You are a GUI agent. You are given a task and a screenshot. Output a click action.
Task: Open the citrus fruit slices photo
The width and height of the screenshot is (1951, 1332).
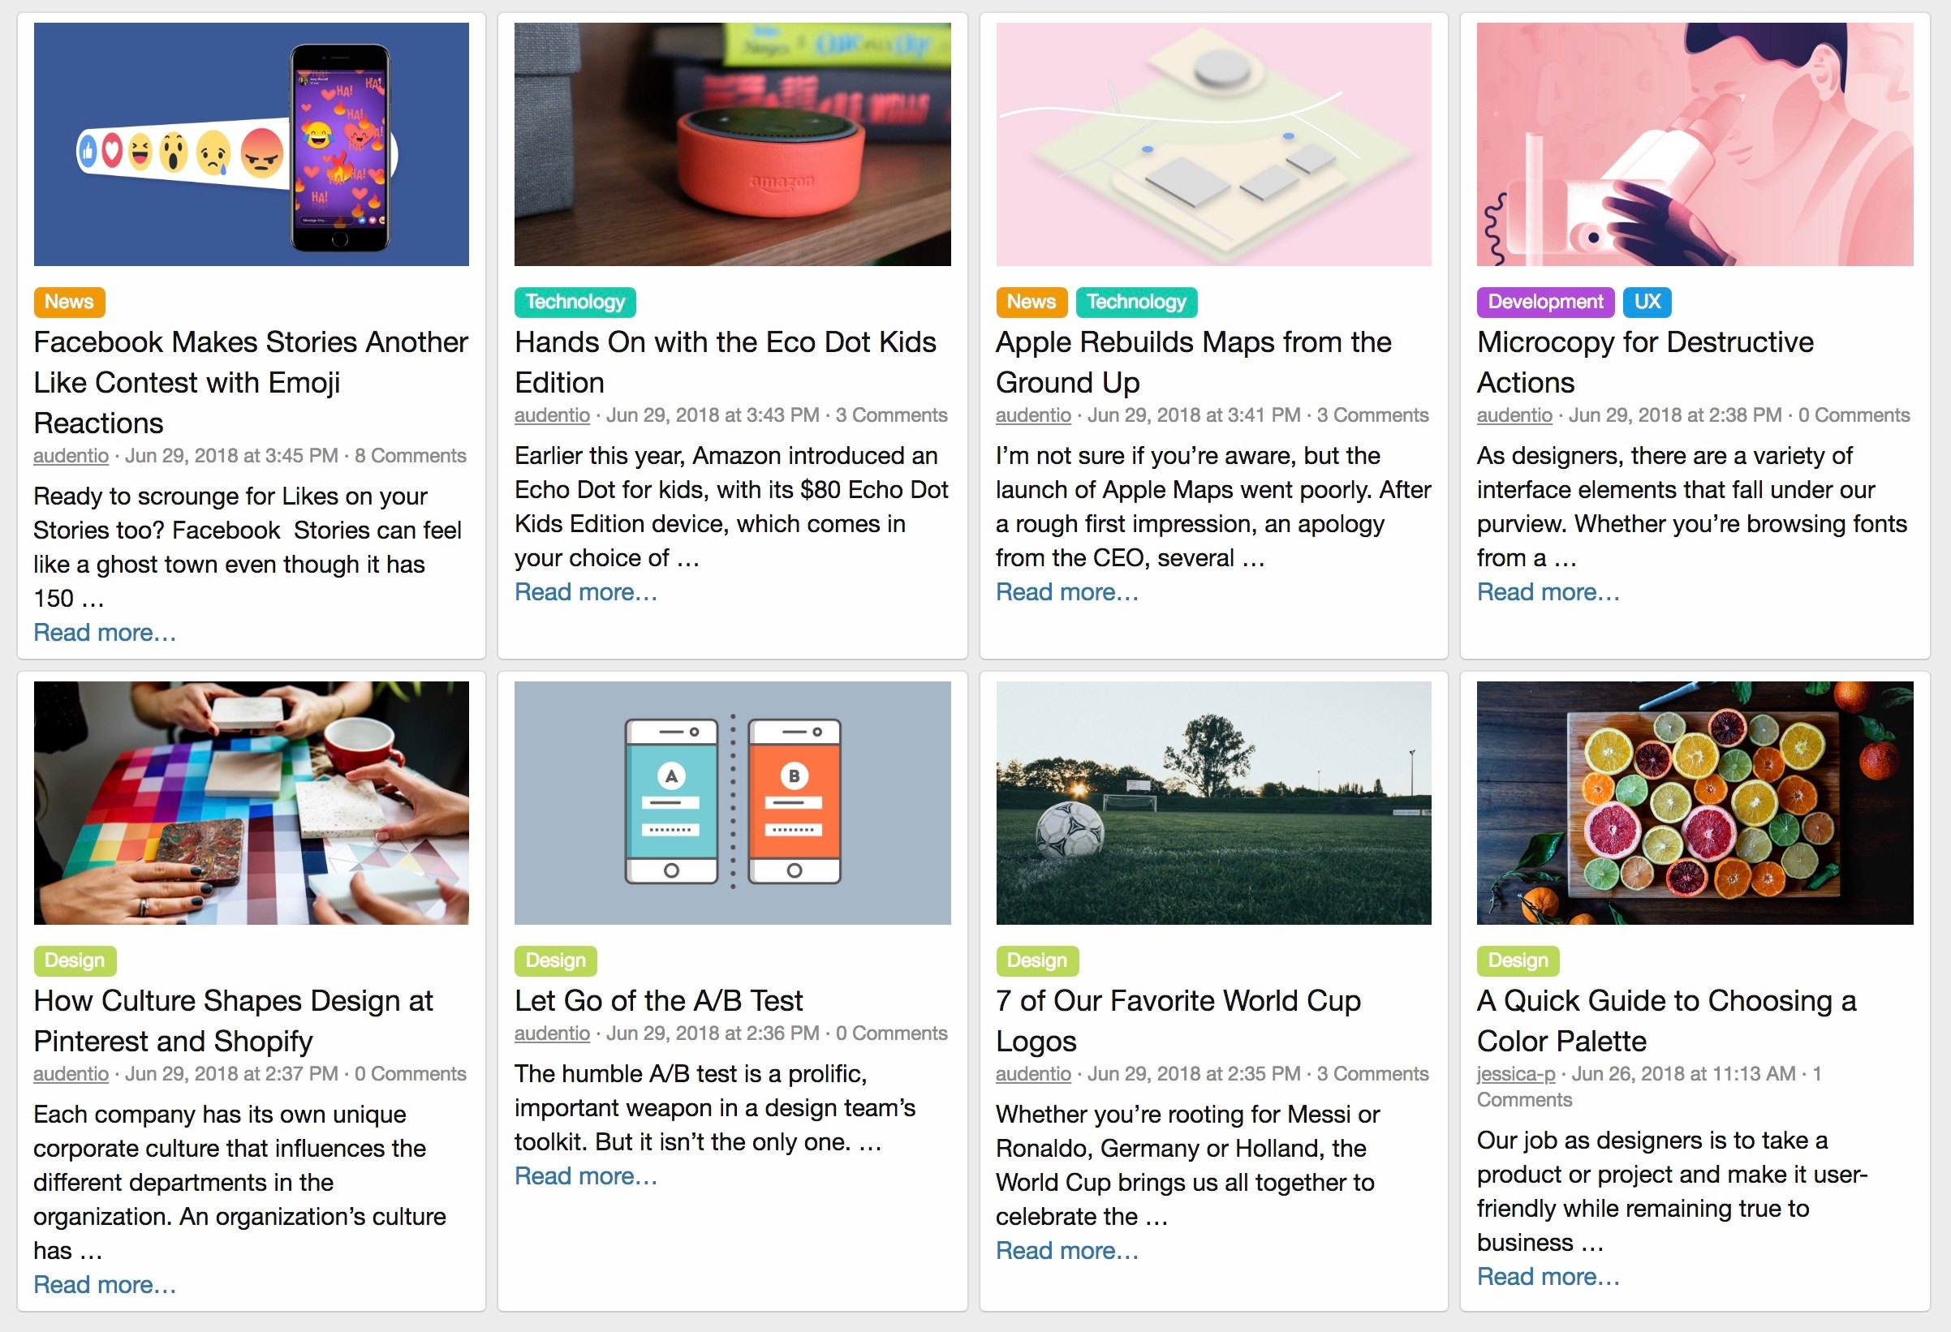pos(1694,802)
